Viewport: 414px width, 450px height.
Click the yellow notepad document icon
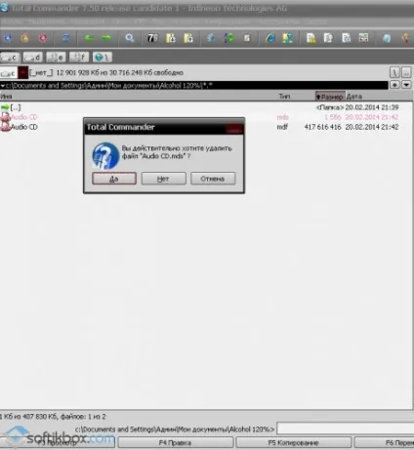tap(310, 38)
